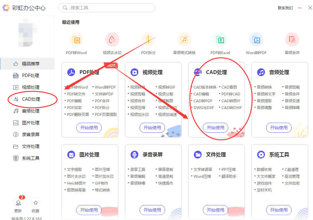This screenshot has height=220, width=313.
Task: Open the CAD版本转换 tool link
Action: [x=205, y=87]
